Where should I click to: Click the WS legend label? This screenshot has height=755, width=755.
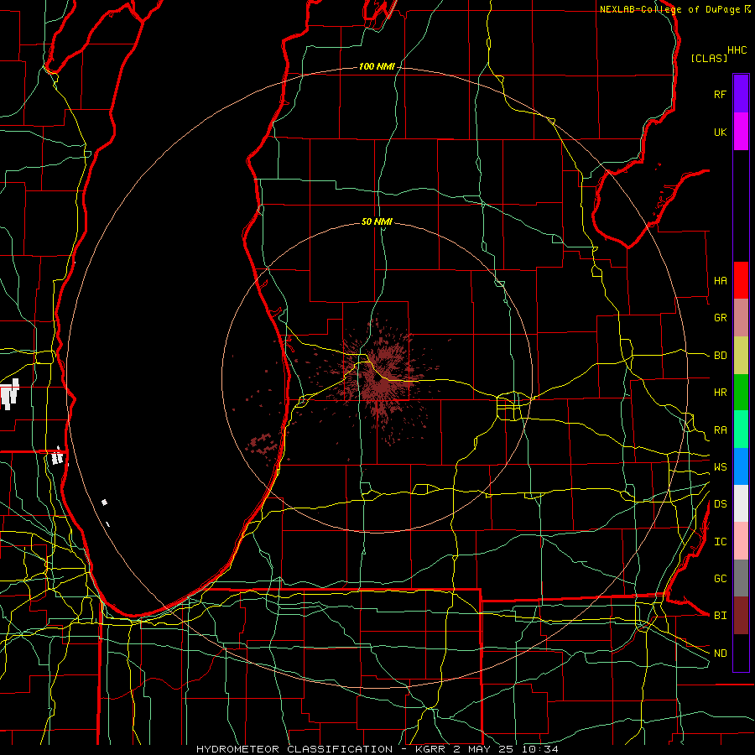pos(720,466)
